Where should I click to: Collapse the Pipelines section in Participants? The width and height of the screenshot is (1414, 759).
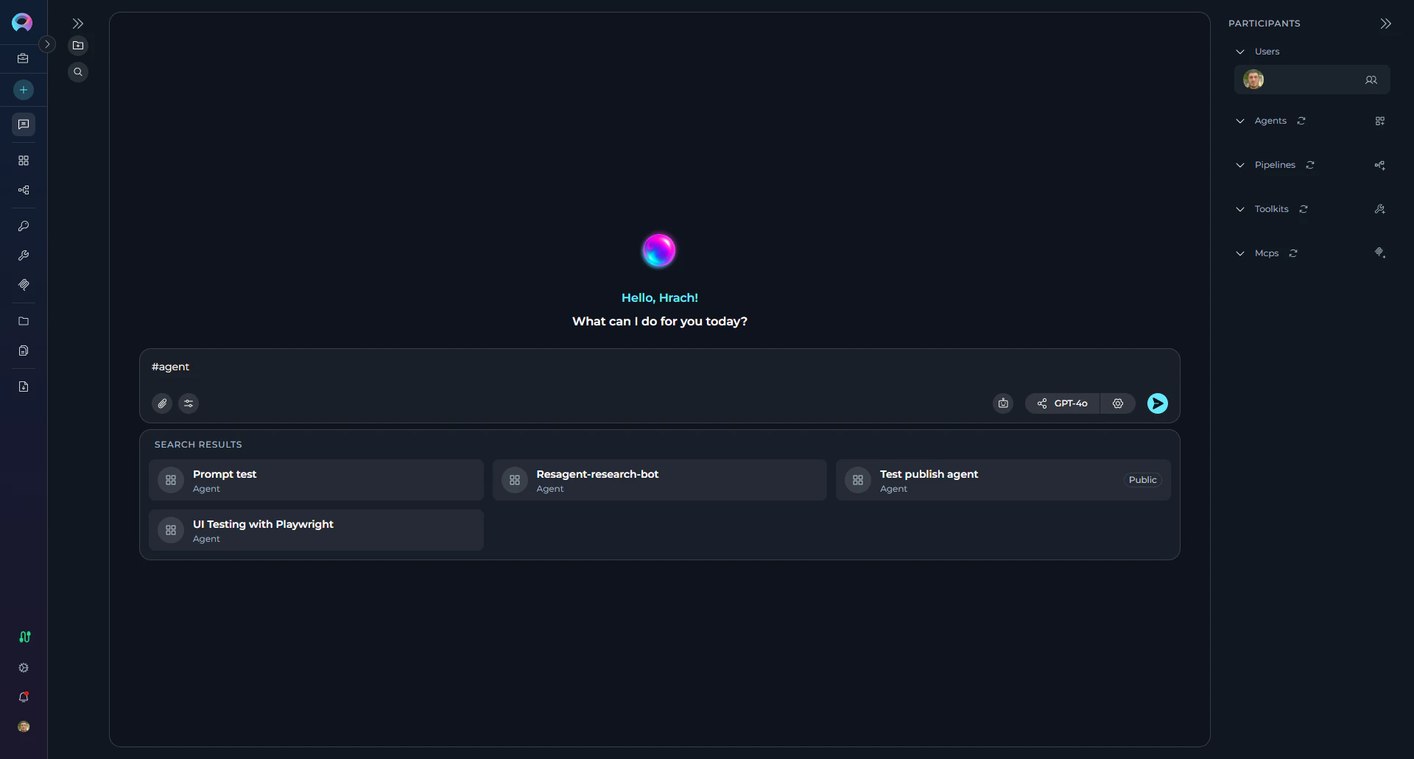tap(1239, 164)
